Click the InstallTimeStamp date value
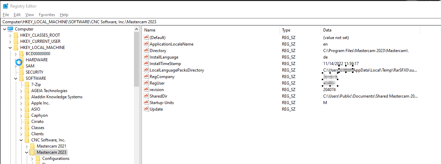441x164 pixels. [x=341, y=64]
